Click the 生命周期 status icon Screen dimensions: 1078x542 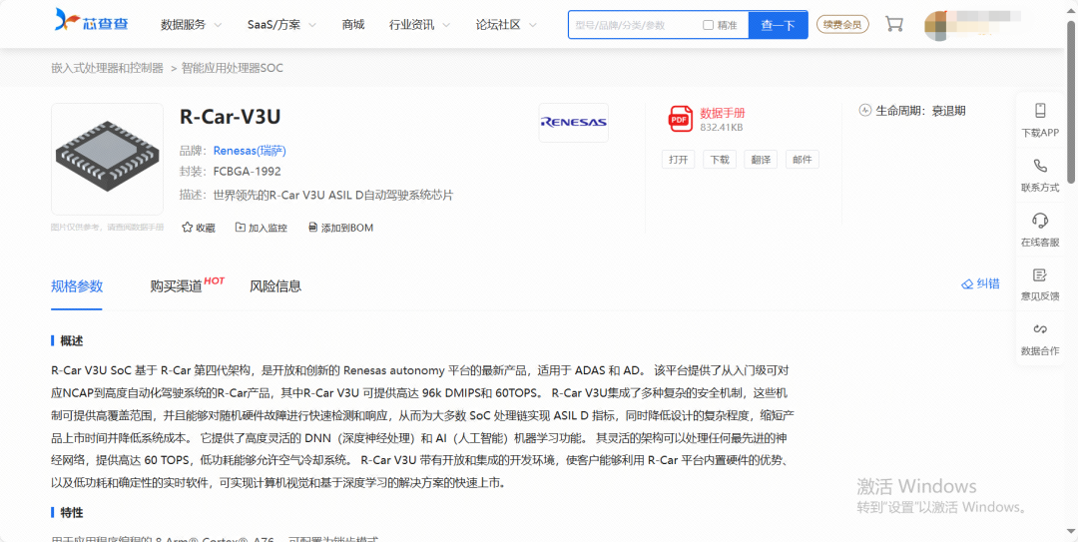point(865,111)
